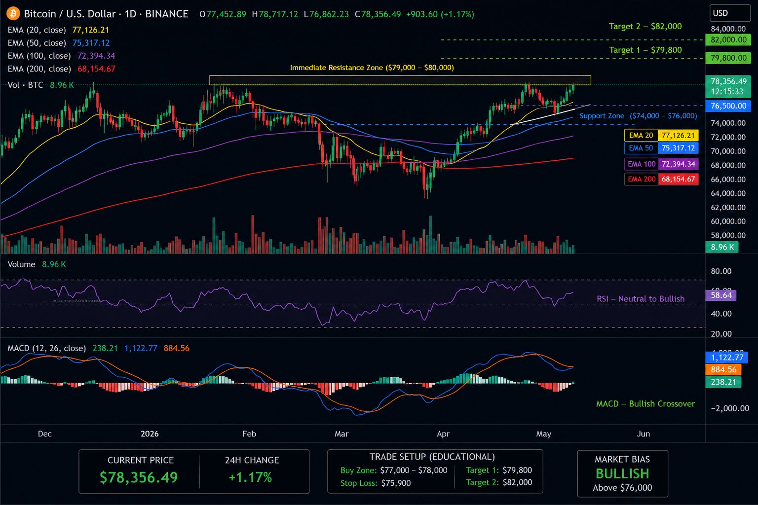Viewport: 758px width, 505px height.
Task: Click the green 82,000.00 price axis tag
Action: [x=728, y=40]
